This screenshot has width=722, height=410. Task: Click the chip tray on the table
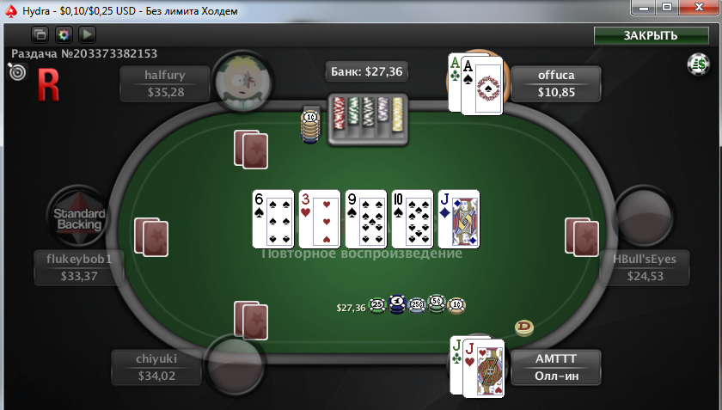368,119
